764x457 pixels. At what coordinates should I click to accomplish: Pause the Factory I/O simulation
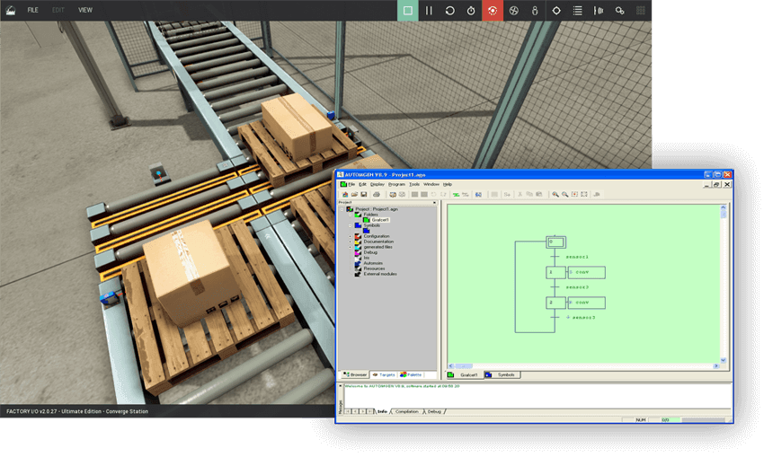[x=429, y=10]
